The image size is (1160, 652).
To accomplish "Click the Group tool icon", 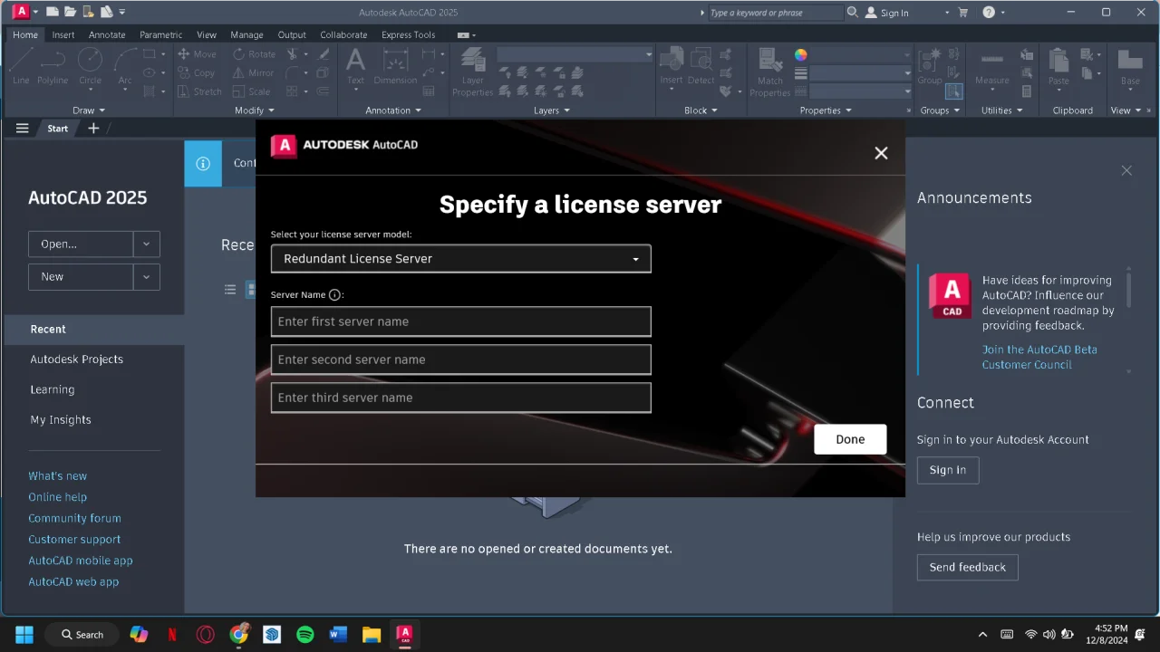I will click(x=930, y=67).
